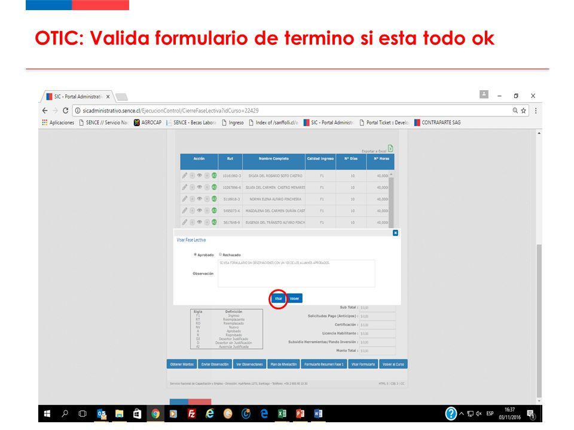Open the Chrome three-dot menu

[536, 110]
